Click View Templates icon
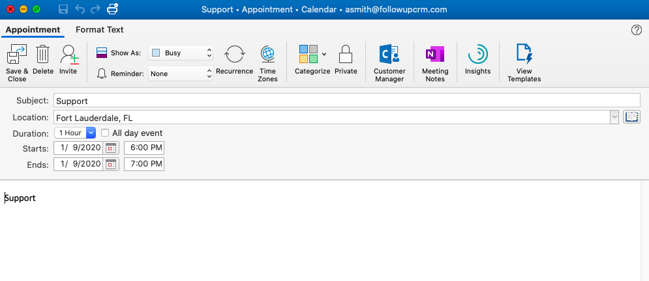This screenshot has height=281, width=649. 524,54
